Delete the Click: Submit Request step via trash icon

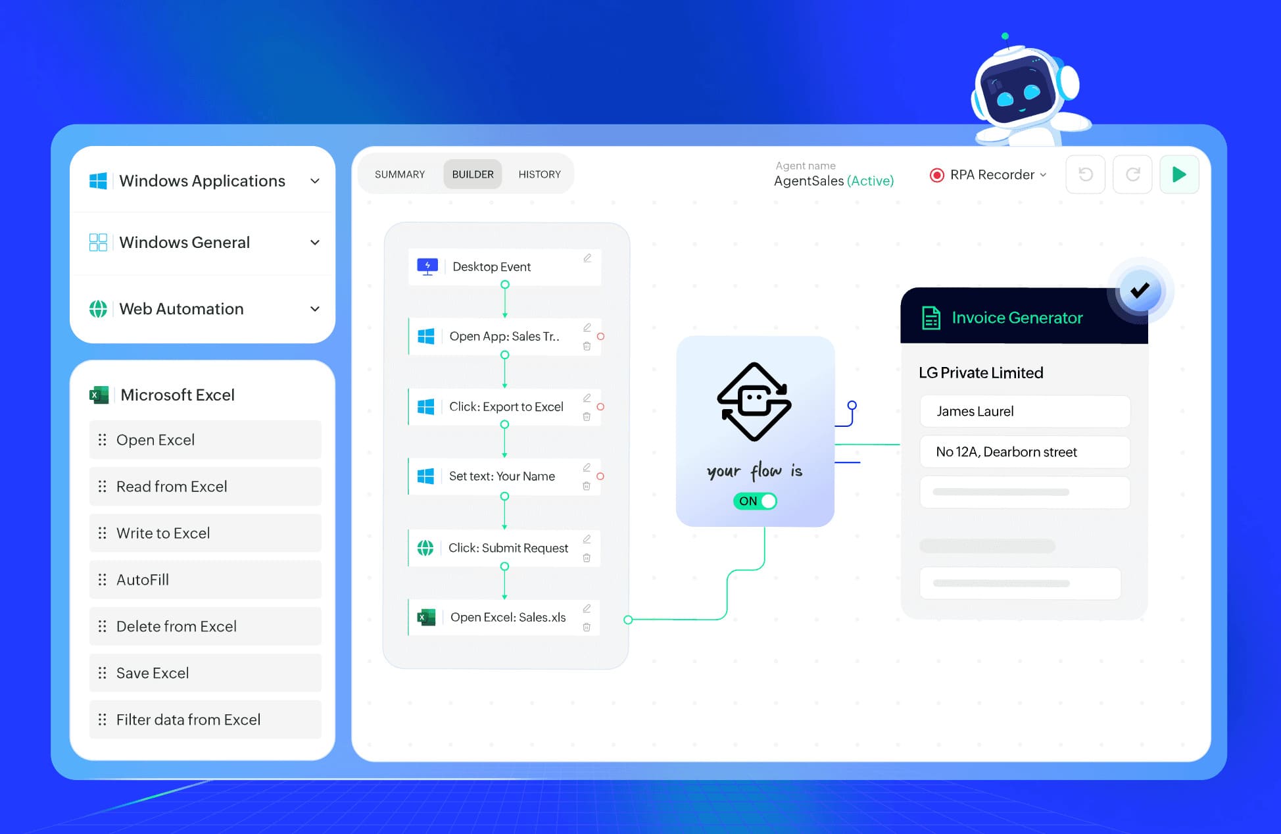tap(587, 557)
